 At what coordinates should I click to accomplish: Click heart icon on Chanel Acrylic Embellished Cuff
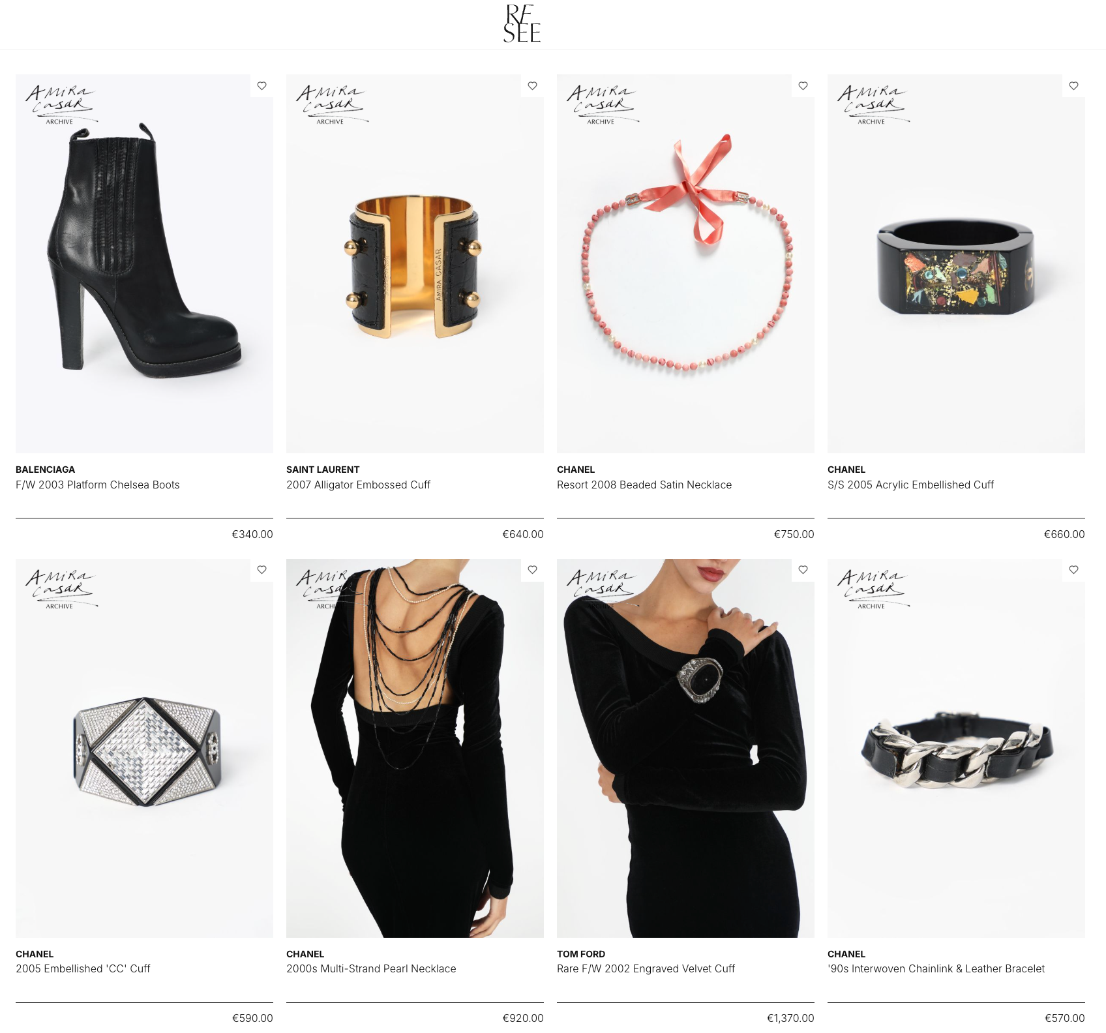pos(1073,85)
